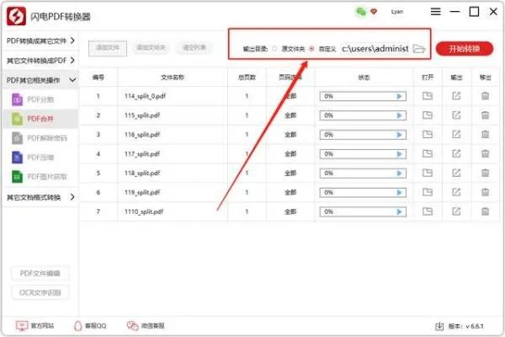Click the output icon for 1110_split.pdf
Image resolution: width=505 pixels, height=337 pixels.
pos(456,211)
